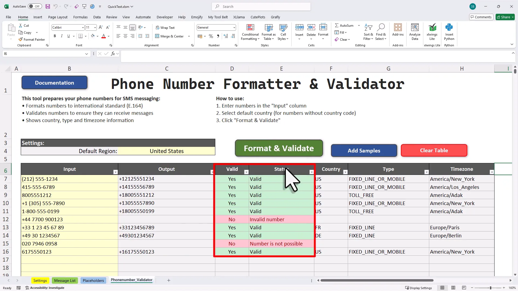The height and width of the screenshot is (291, 518).
Task: Open Sort & Filter tool
Action: tap(369, 32)
